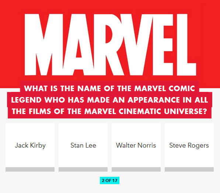Click the question line starting with LEGEND
The height and width of the screenshot is (193, 220).
[109, 100]
